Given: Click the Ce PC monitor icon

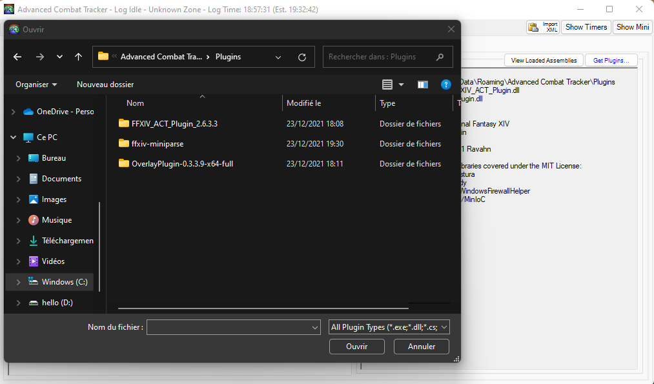Looking at the screenshot, I should (28, 137).
